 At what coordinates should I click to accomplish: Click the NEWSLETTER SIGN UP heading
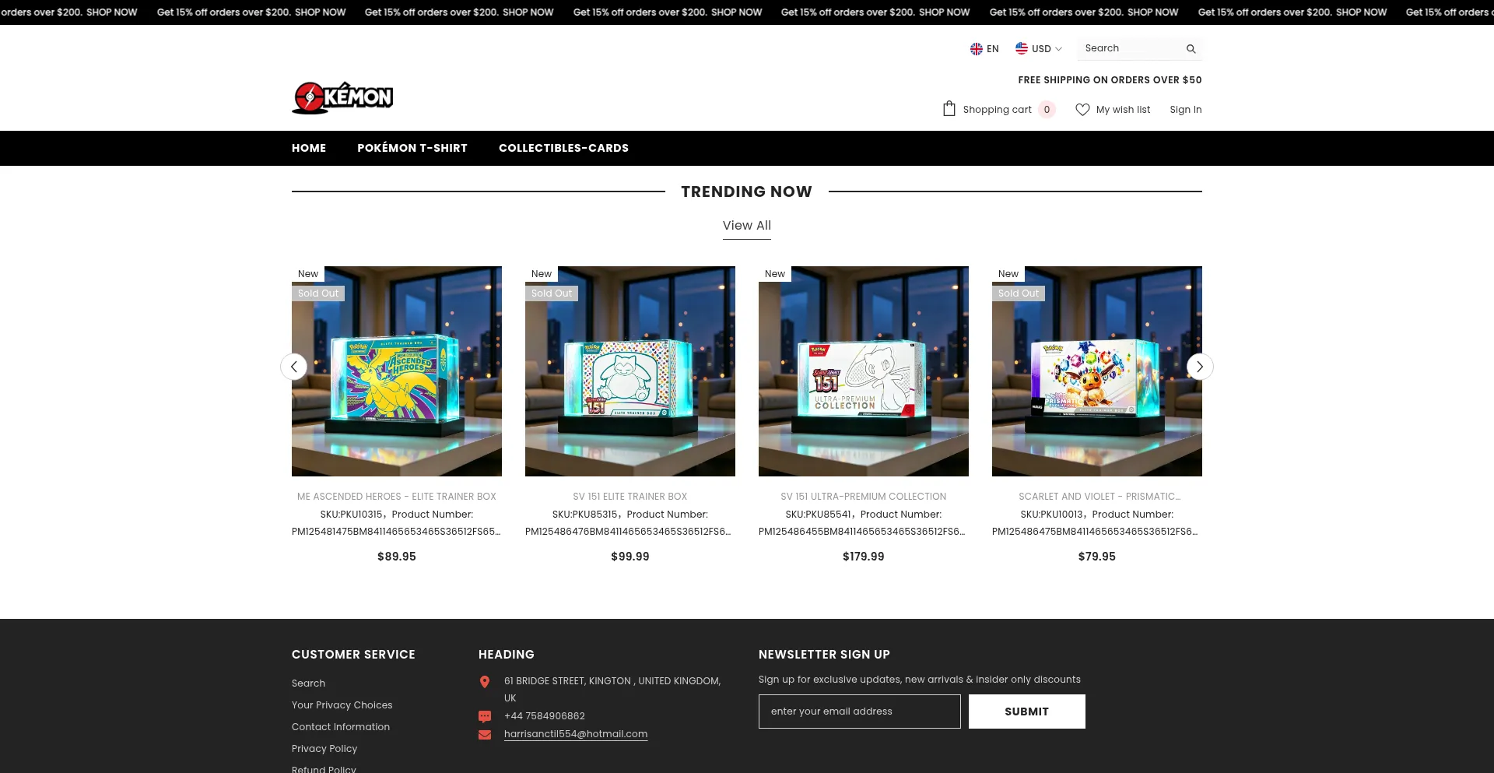[x=824, y=655]
